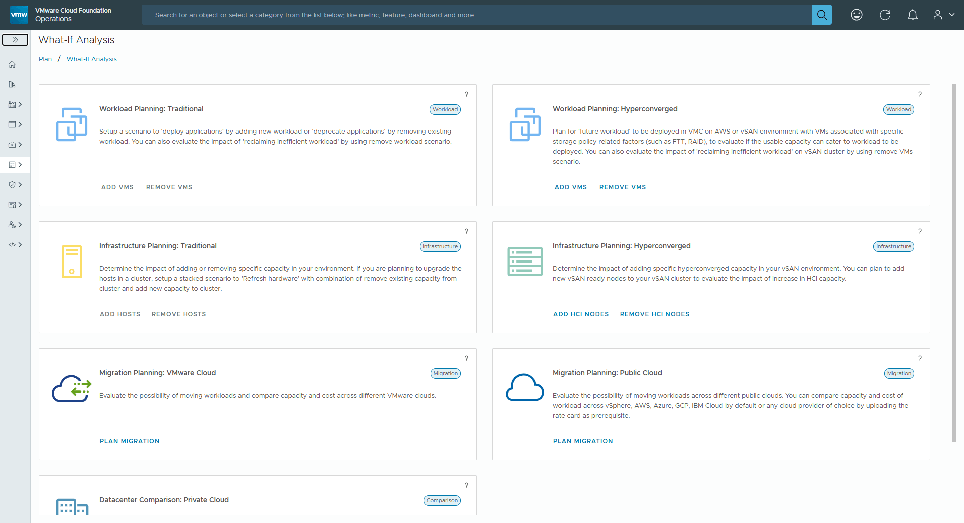Screen dimensions: 964x523
Task: Click REMOVE HCI NODES on Hyperconverged infrastructure card
Action: (x=654, y=314)
